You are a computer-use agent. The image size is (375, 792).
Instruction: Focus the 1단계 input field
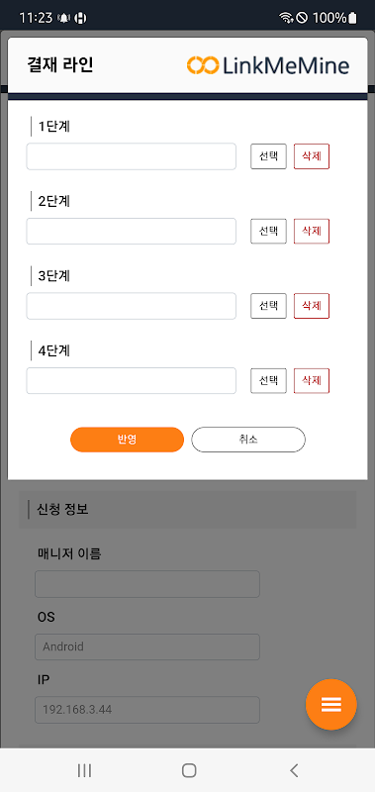pos(132,156)
